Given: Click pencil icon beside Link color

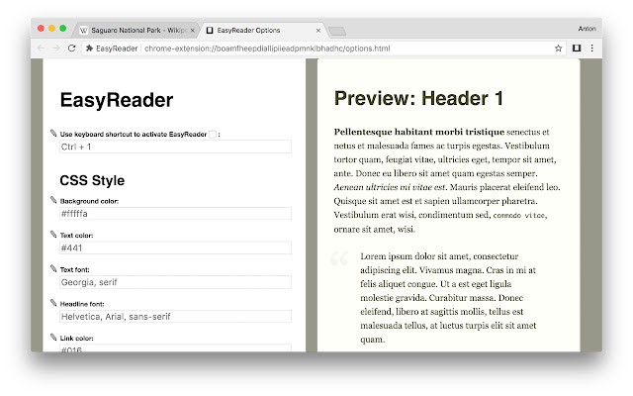Looking at the screenshot, I should click(53, 337).
